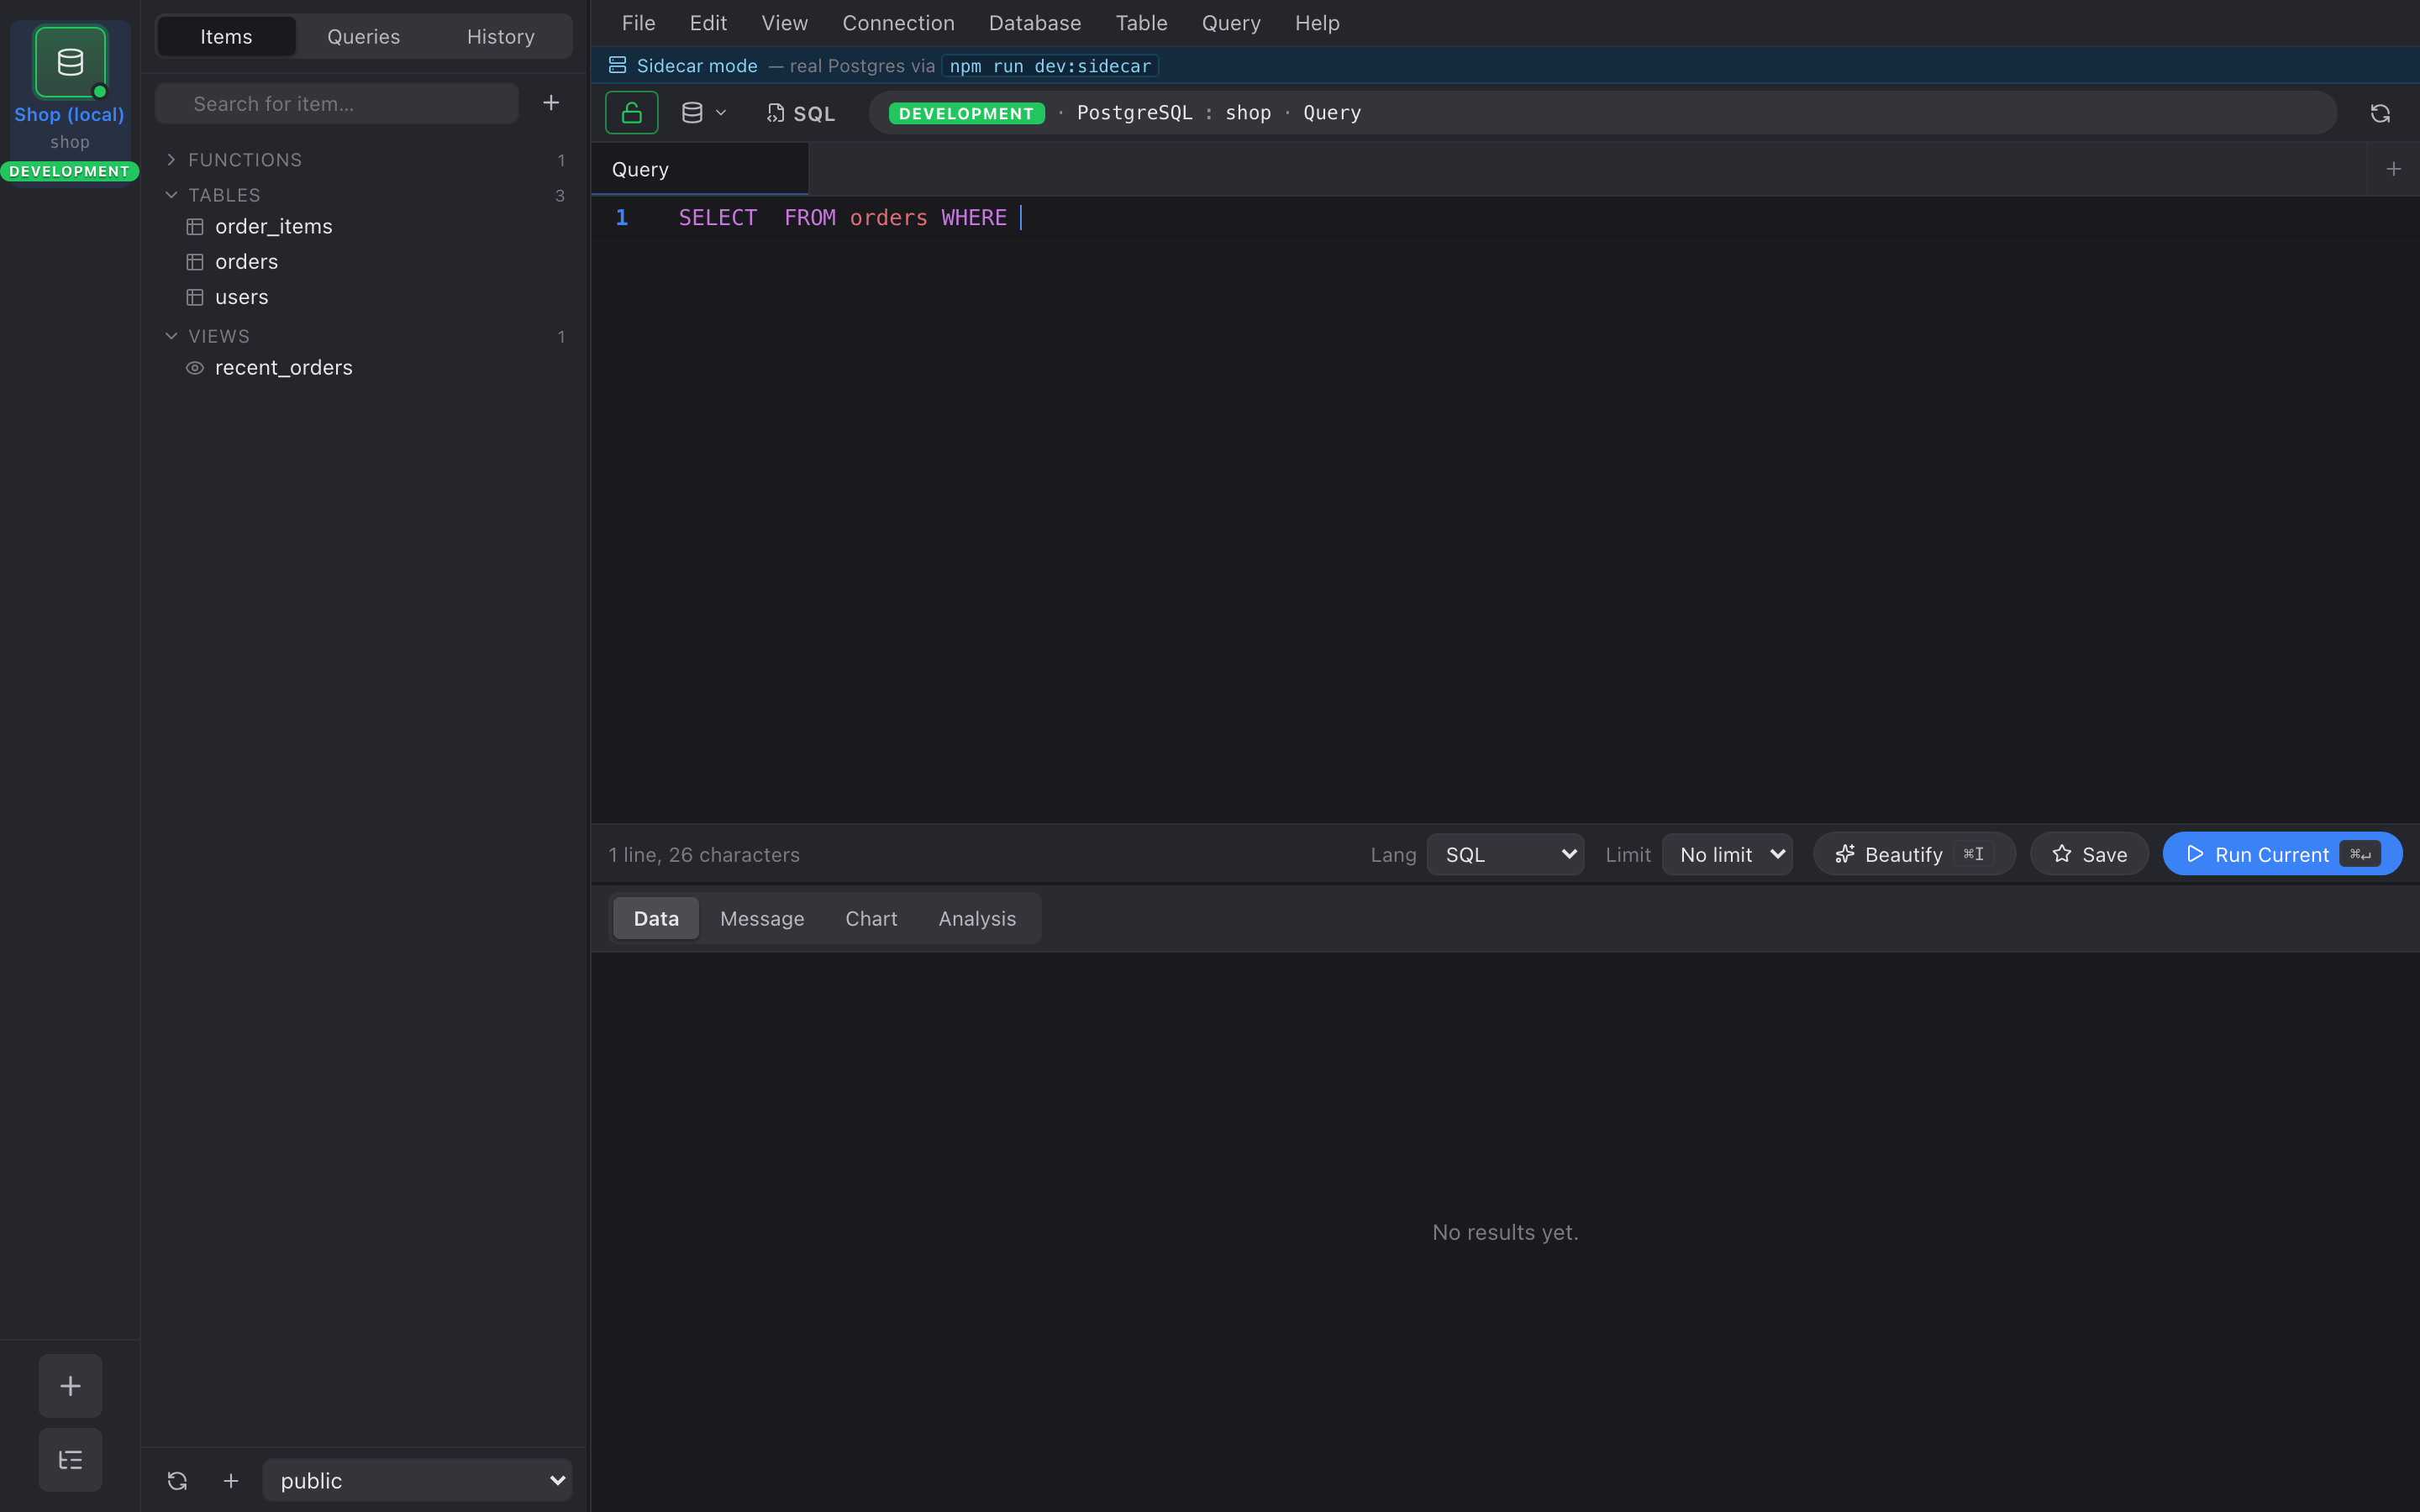Open the Connection menu
The width and height of the screenshot is (2420, 1512).
coord(898,22)
